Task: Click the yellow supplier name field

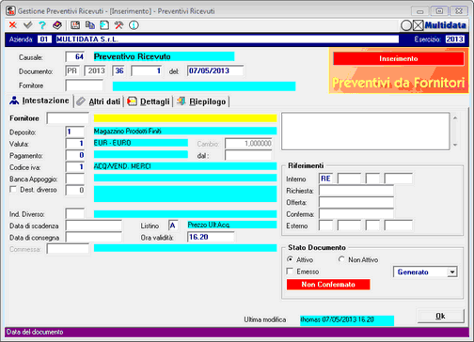Action: [x=185, y=118]
